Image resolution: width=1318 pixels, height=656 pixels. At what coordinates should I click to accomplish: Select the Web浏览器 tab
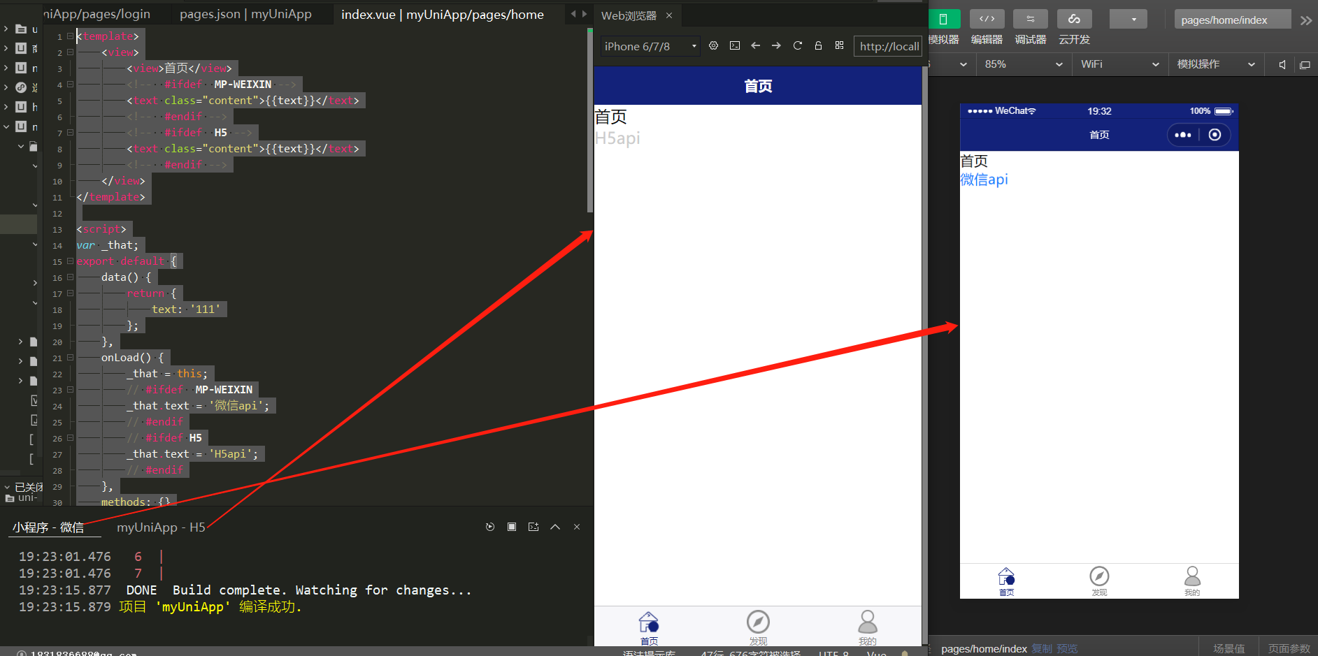pyautogui.click(x=629, y=15)
